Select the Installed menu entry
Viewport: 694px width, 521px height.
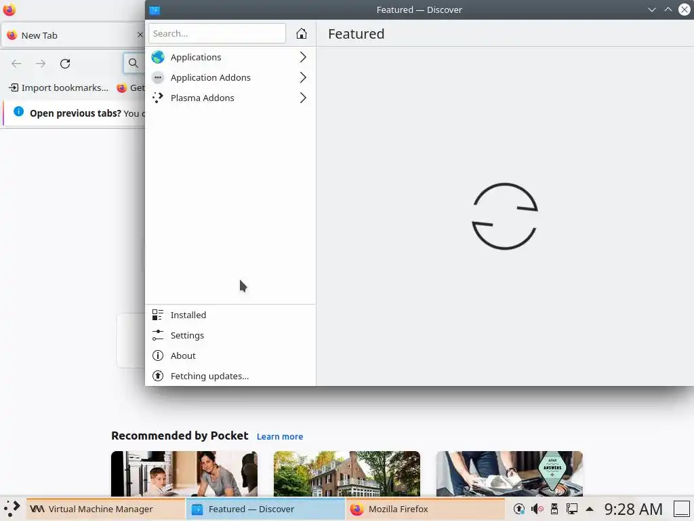pos(230,315)
